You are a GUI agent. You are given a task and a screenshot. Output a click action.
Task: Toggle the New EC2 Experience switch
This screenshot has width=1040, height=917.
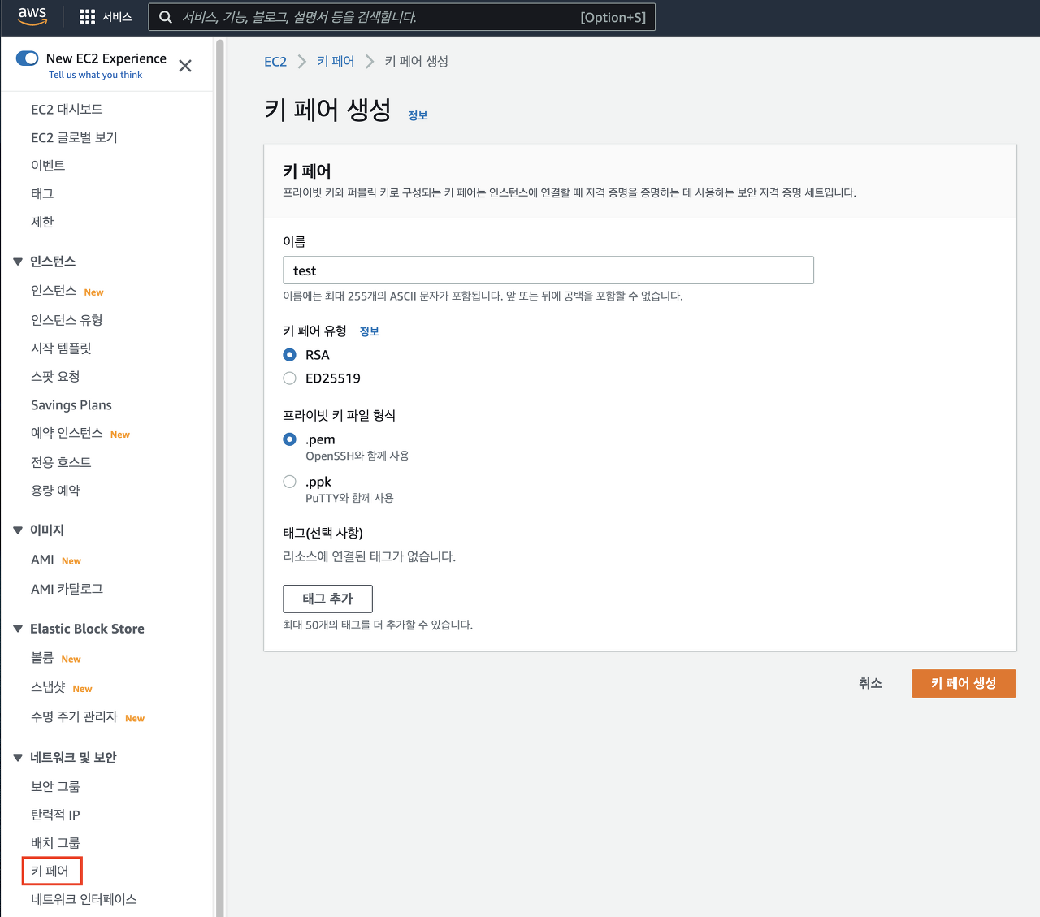click(x=28, y=58)
